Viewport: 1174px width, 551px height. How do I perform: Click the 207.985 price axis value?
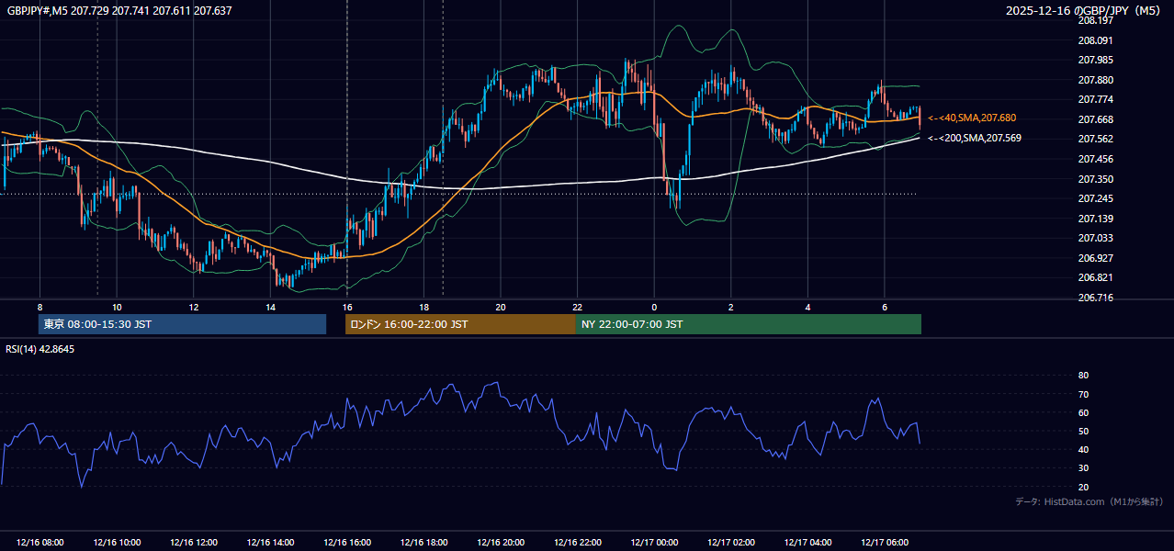click(x=1095, y=60)
